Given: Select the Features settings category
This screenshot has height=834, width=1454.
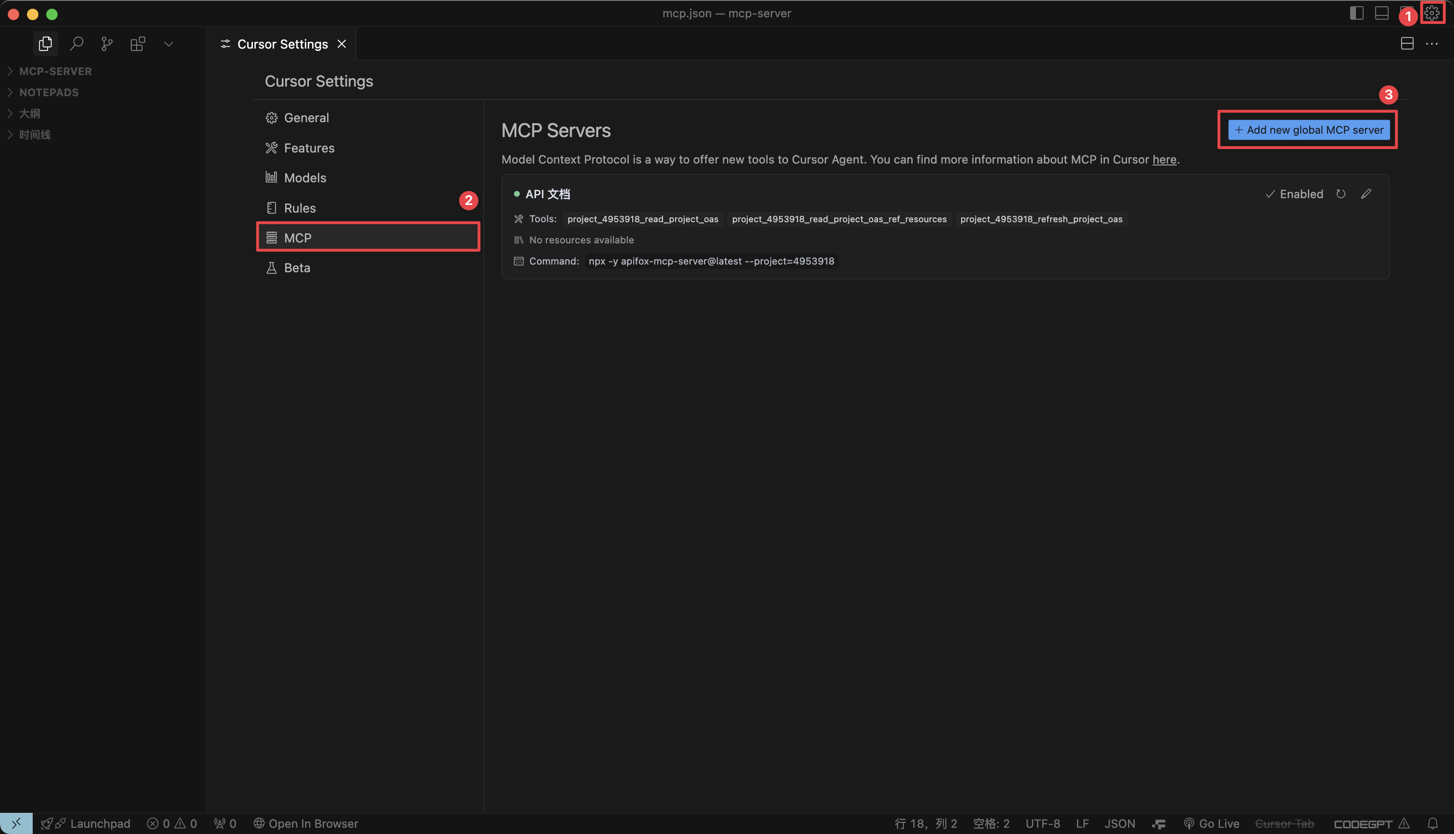Looking at the screenshot, I should 309,148.
